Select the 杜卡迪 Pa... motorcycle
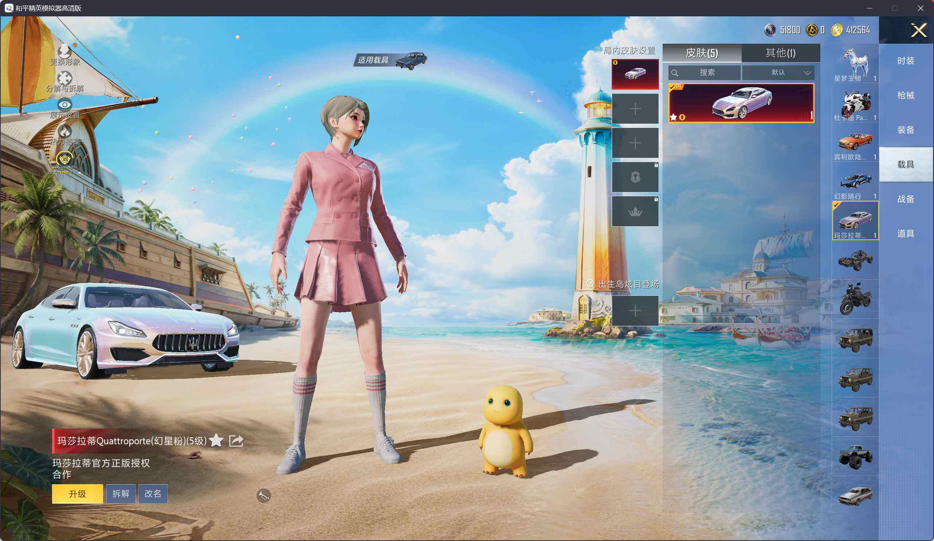This screenshot has height=541, width=934. coord(855,103)
